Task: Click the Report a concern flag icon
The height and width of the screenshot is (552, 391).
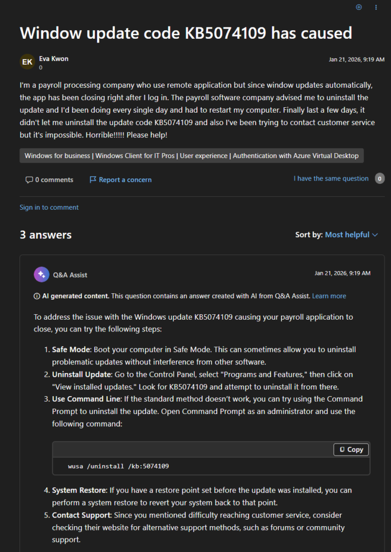Action: tap(93, 180)
